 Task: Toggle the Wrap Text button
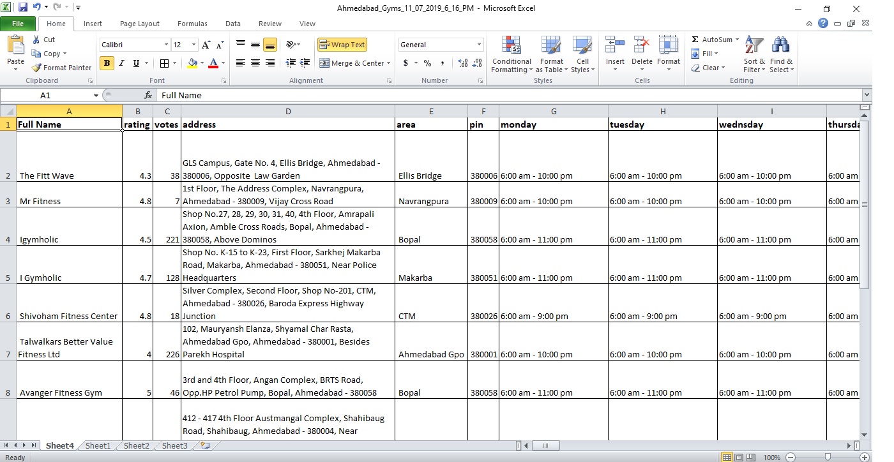tap(342, 45)
